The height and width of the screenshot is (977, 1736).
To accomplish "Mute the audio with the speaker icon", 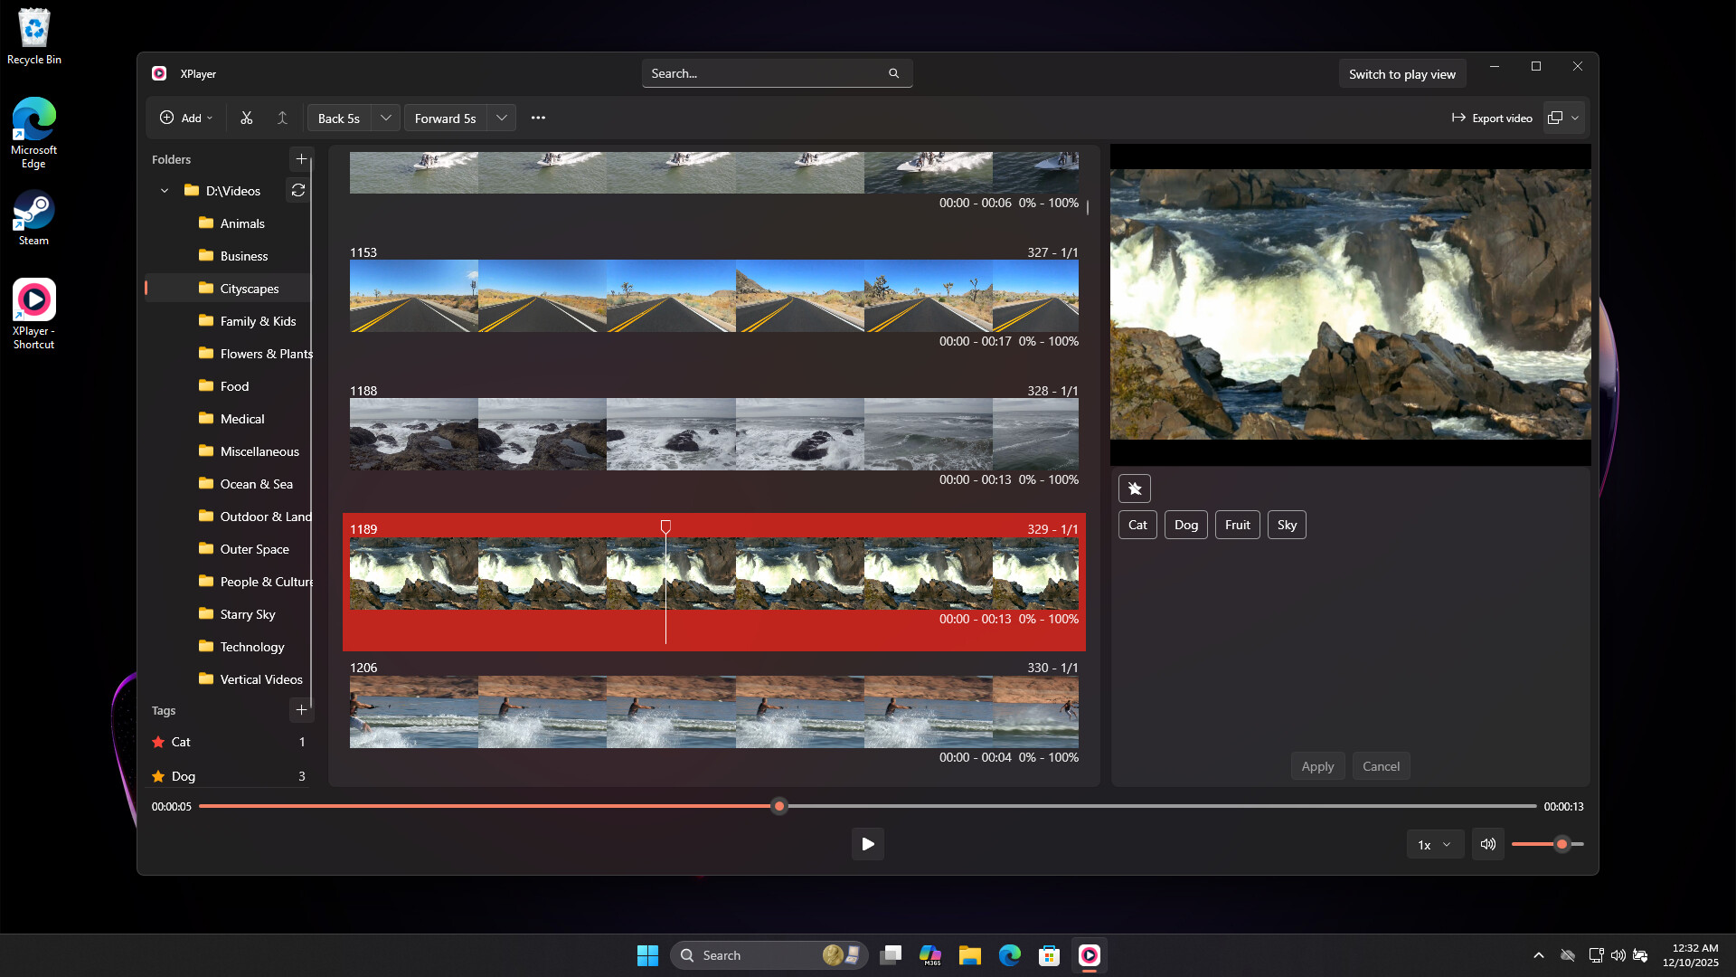I will pos(1487,844).
